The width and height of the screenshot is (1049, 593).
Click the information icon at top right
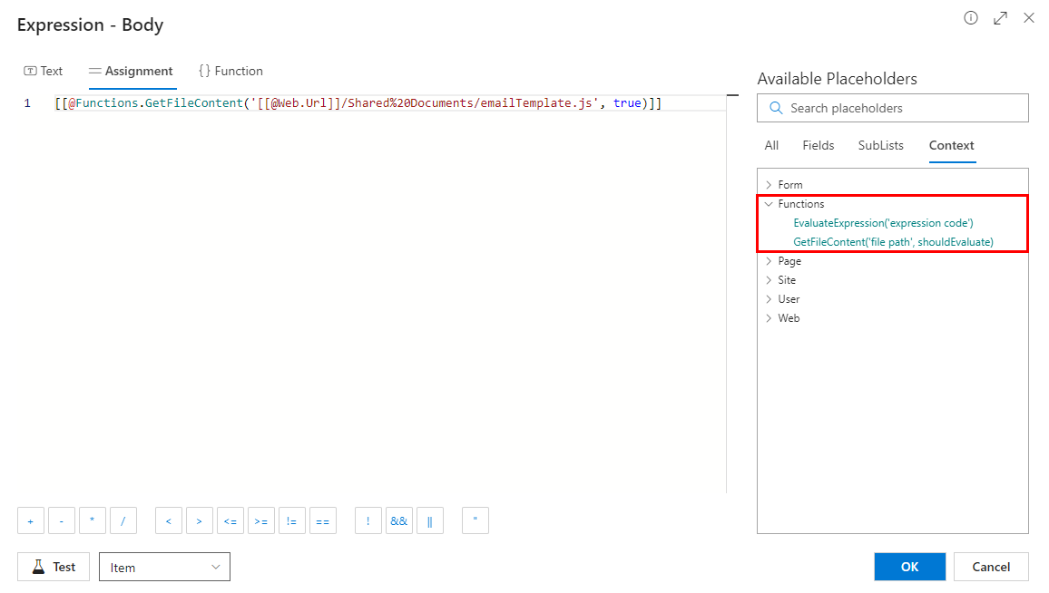[970, 17]
